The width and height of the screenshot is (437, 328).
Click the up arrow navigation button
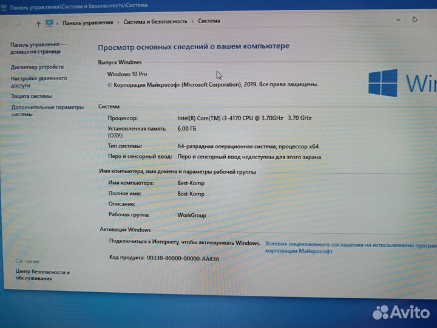pyautogui.click(x=38, y=24)
